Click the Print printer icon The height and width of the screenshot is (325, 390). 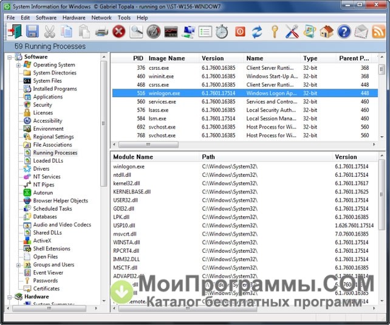101,32
